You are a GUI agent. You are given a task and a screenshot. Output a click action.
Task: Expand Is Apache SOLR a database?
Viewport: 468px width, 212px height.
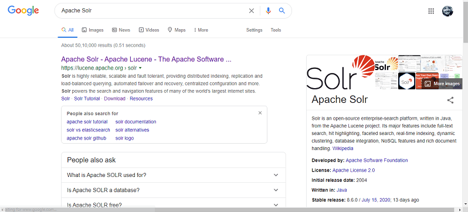coord(174,190)
